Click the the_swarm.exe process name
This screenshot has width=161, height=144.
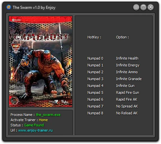(x=48, y=115)
